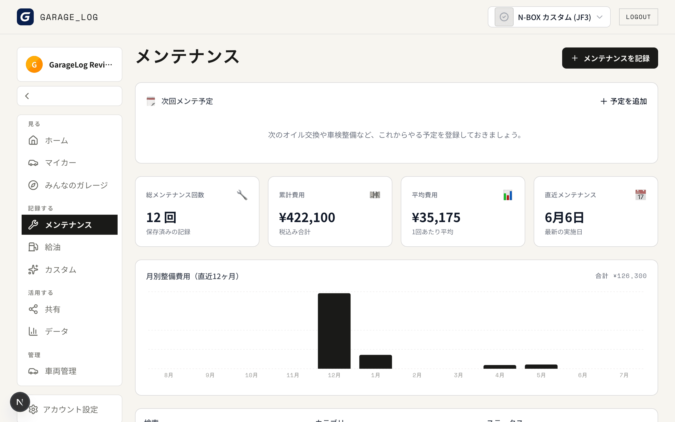Click the vehicle thumbnail in the selector
This screenshot has height=422, width=675.
pyautogui.click(x=504, y=17)
